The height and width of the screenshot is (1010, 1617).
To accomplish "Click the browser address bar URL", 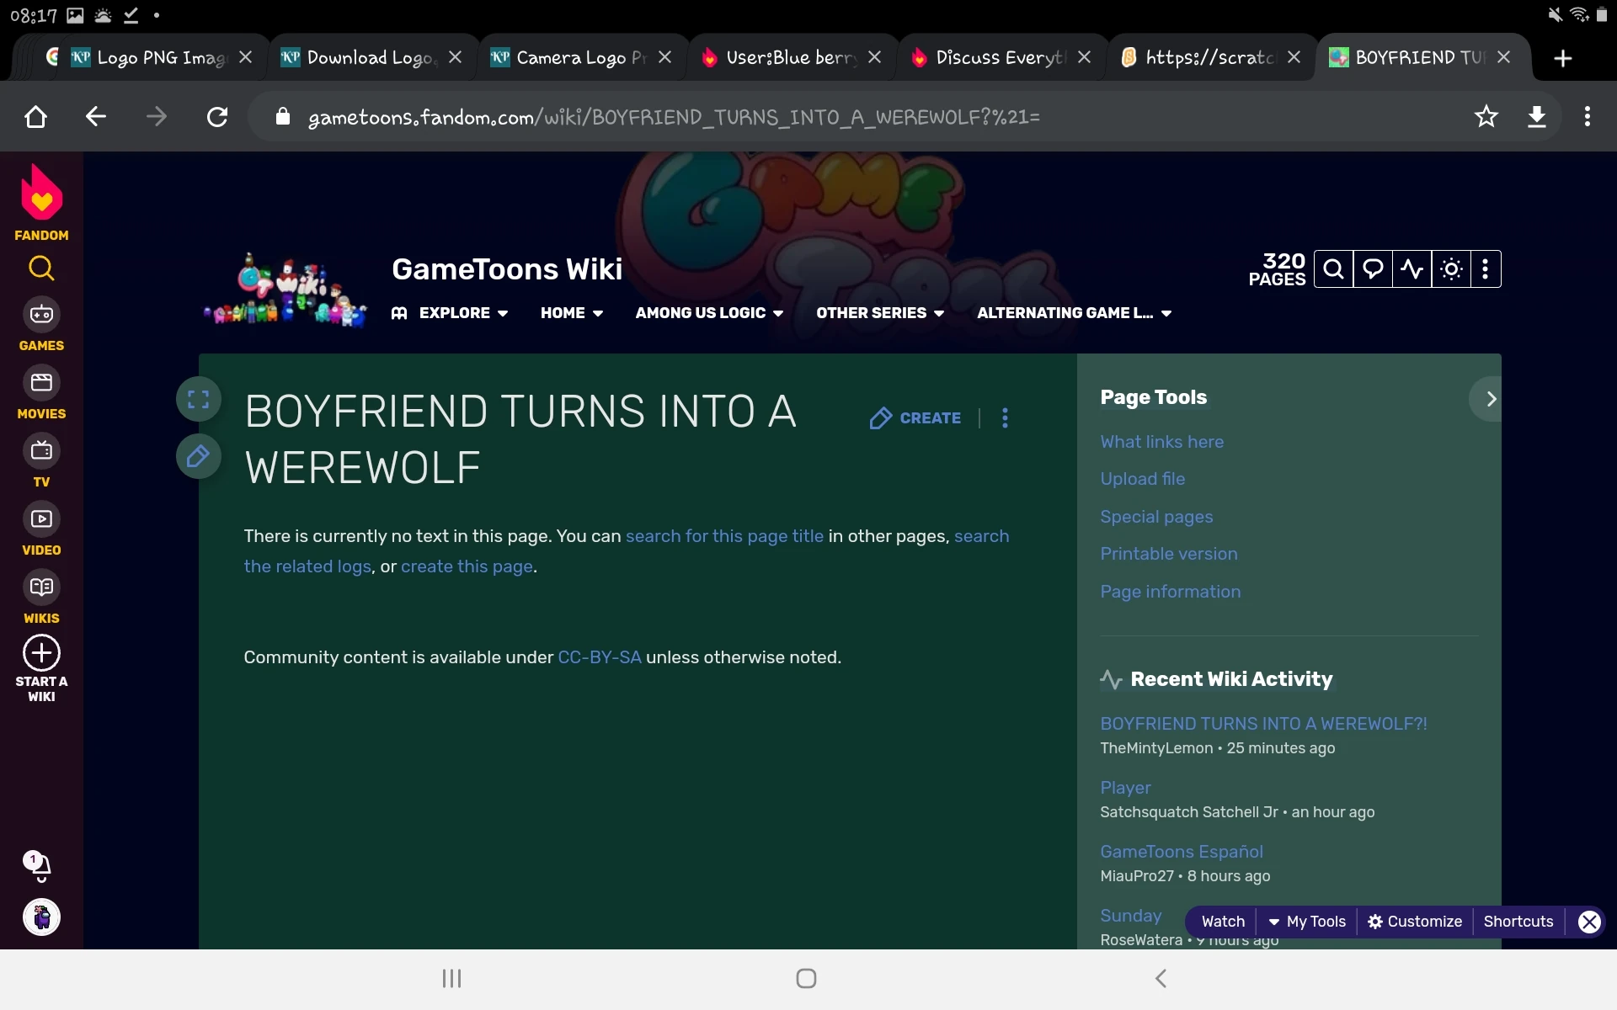I will tap(674, 117).
